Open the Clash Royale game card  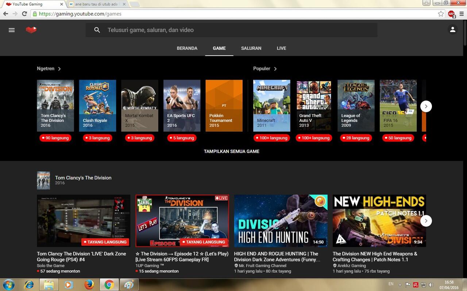click(x=97, y=106)
